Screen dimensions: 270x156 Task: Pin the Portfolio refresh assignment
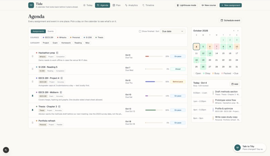pos(32,122)
